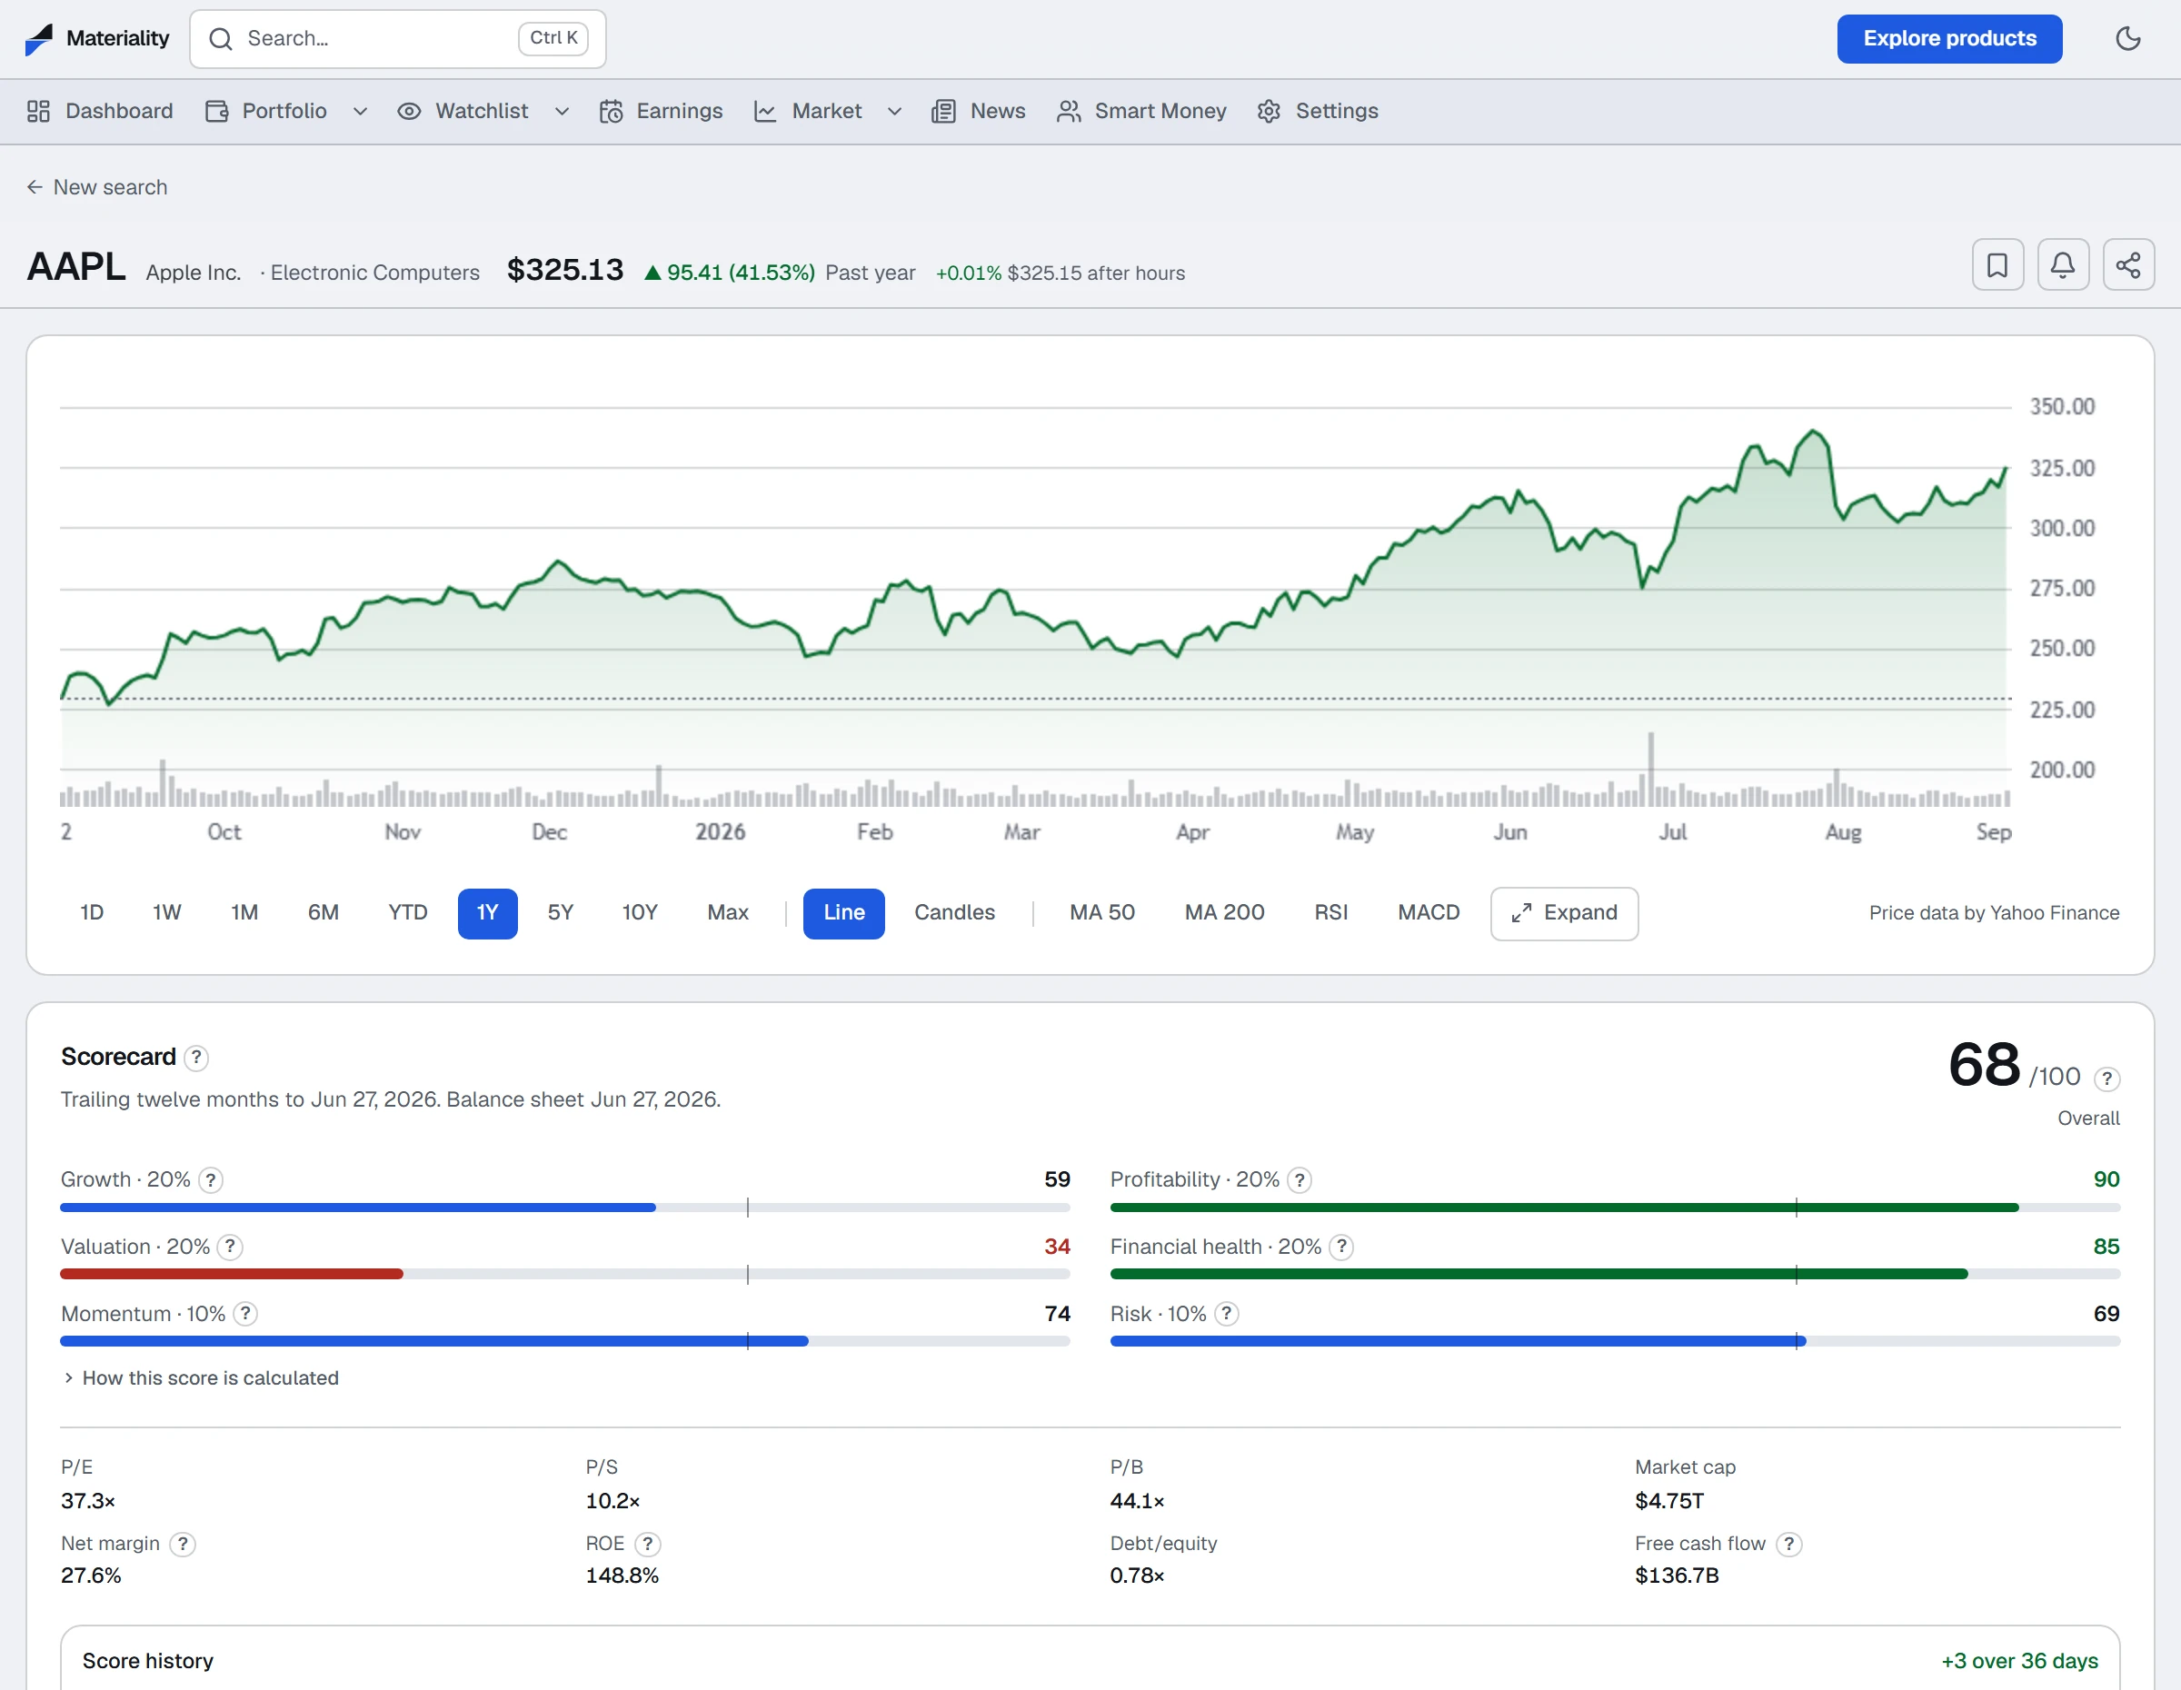Click the News newspaper icon
2181x1690 pixels.
[x=943, y=111]
